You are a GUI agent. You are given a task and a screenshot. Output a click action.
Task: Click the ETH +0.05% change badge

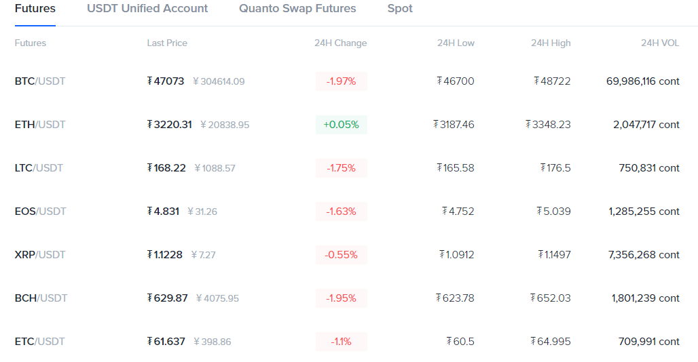(x=341, y=125)
